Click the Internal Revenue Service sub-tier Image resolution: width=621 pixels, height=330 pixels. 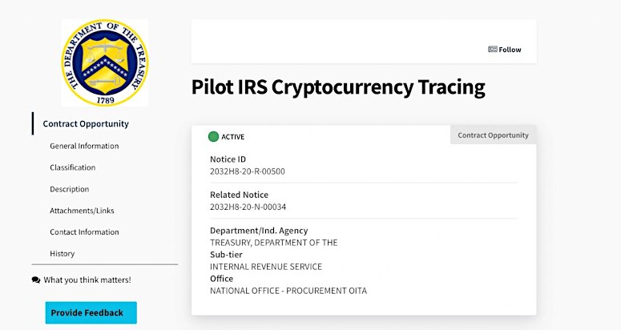tap(266, 267)
